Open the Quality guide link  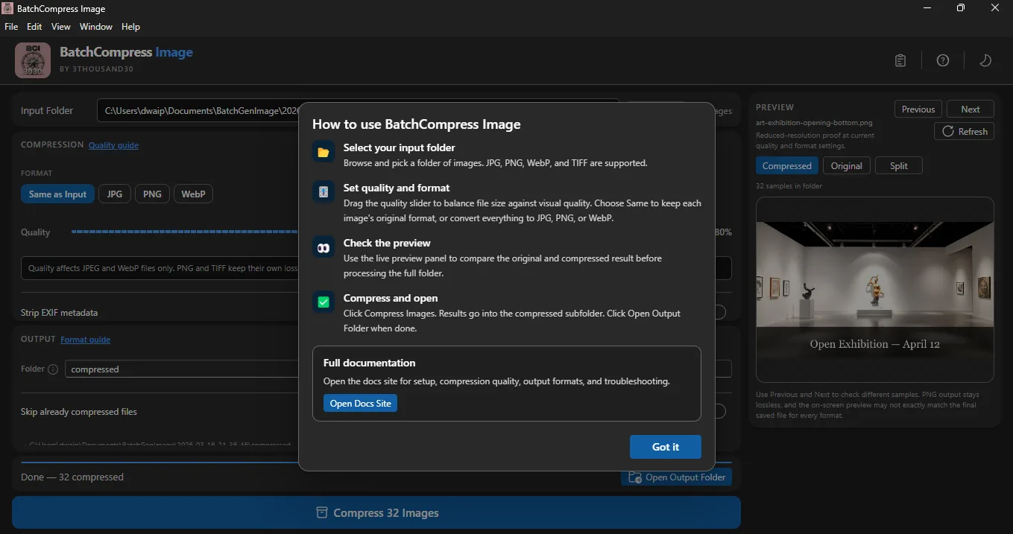tap(113, 145)
